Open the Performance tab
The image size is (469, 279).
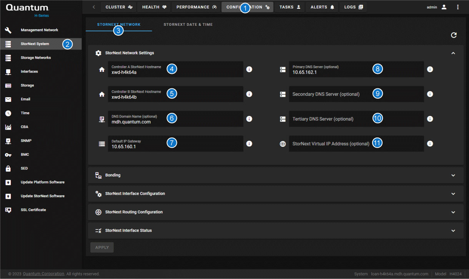[196, 7]
